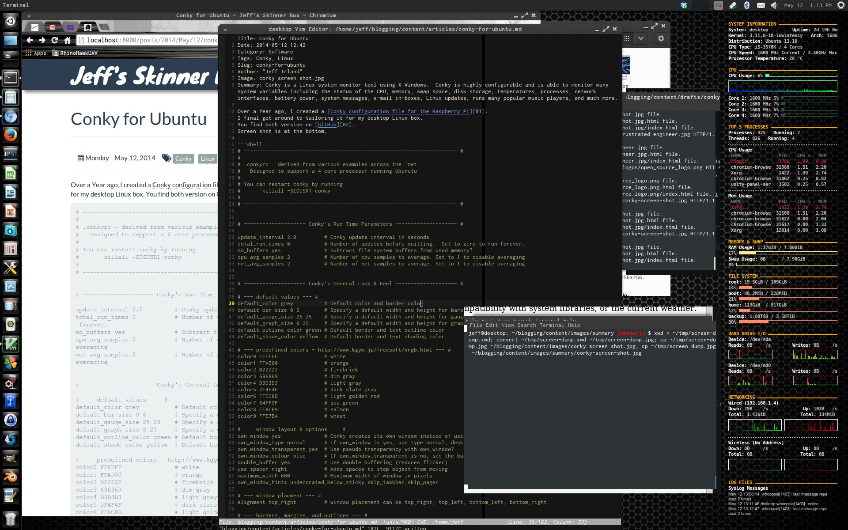
Task: Open Vim Editor window title menu arrow
Action: (x=225, y=30)
